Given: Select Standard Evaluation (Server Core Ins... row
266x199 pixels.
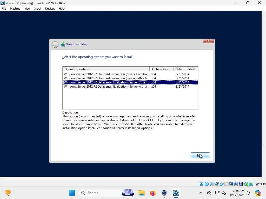Looking at the screenshot, I should pos(130,74).
